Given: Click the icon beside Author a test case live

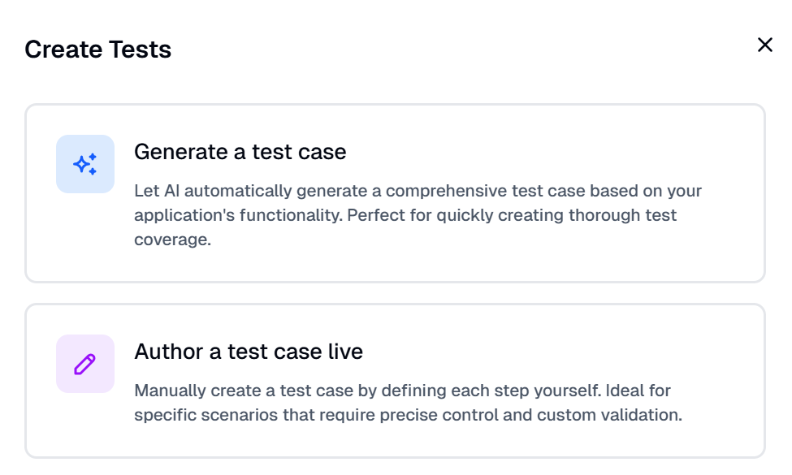Looking at the screenshot, I should click(84, 363).
